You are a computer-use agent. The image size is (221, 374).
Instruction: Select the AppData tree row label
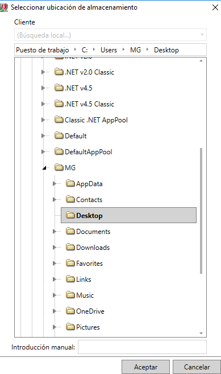pos(89,184)
